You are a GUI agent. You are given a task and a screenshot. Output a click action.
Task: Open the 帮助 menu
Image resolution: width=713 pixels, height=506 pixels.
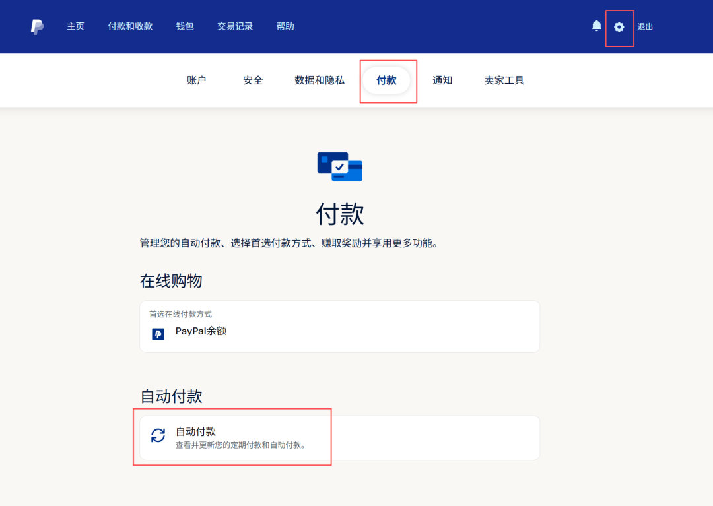[x=285, y=26]
